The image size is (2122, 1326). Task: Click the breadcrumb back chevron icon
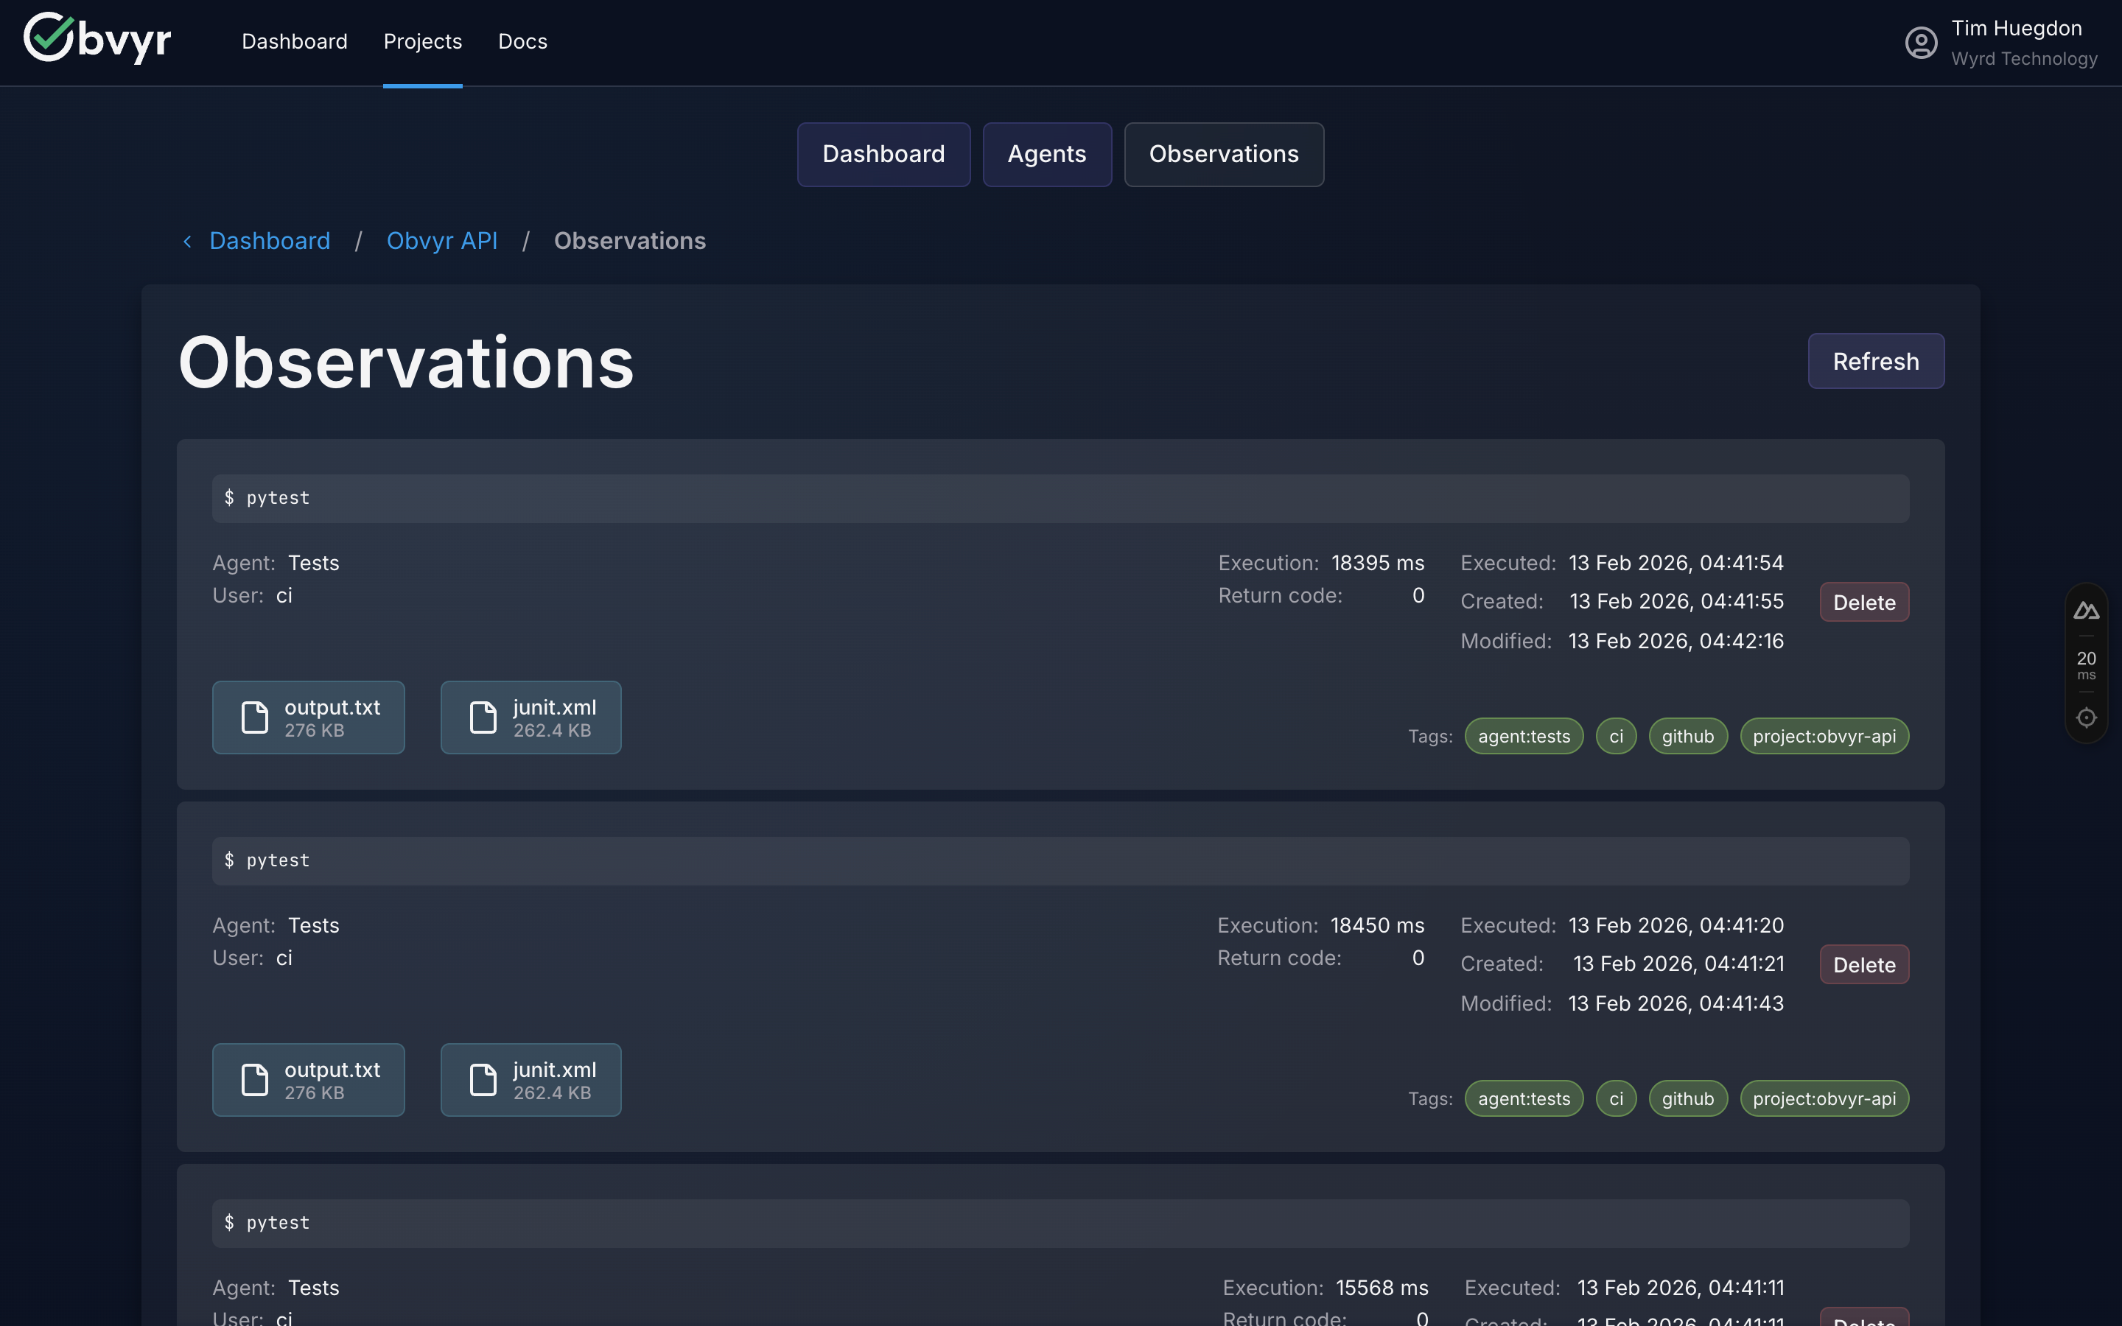186,241
